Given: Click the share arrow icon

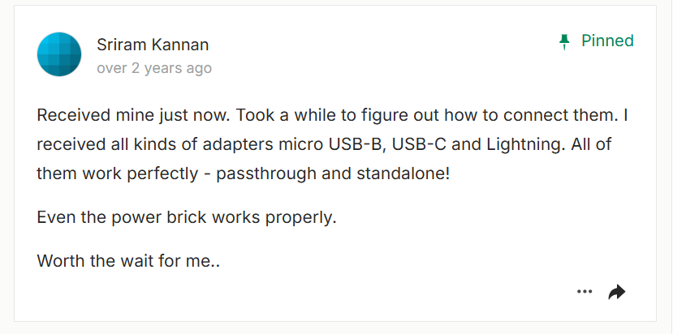Looking at the screenshot, I should [617, 292].
